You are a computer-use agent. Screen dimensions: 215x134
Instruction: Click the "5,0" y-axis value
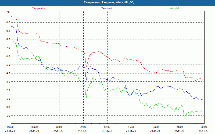pyautogui.click(x=8, y=65)
